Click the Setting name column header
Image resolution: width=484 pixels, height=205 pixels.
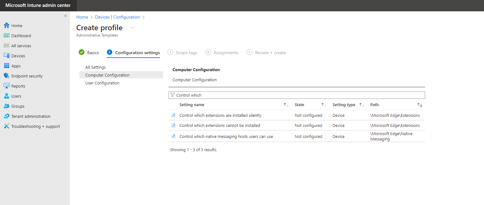click(x=192, y=105)
